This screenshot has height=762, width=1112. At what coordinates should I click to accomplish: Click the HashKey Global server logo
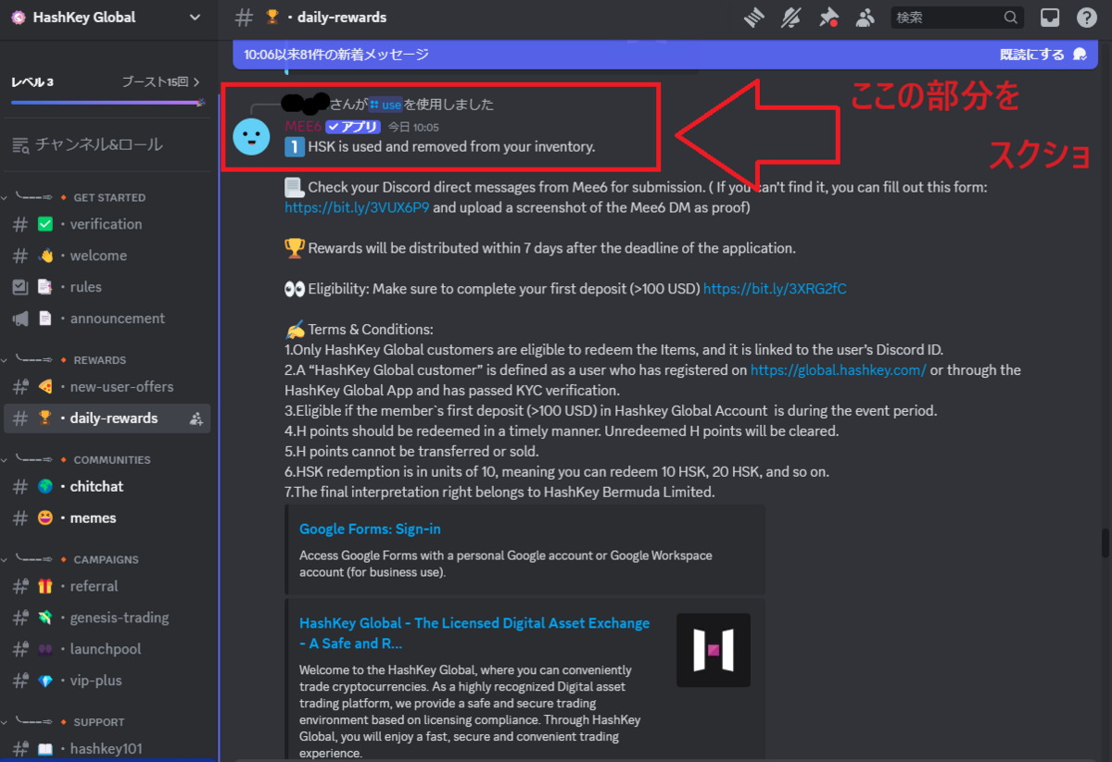coord(19,17)
